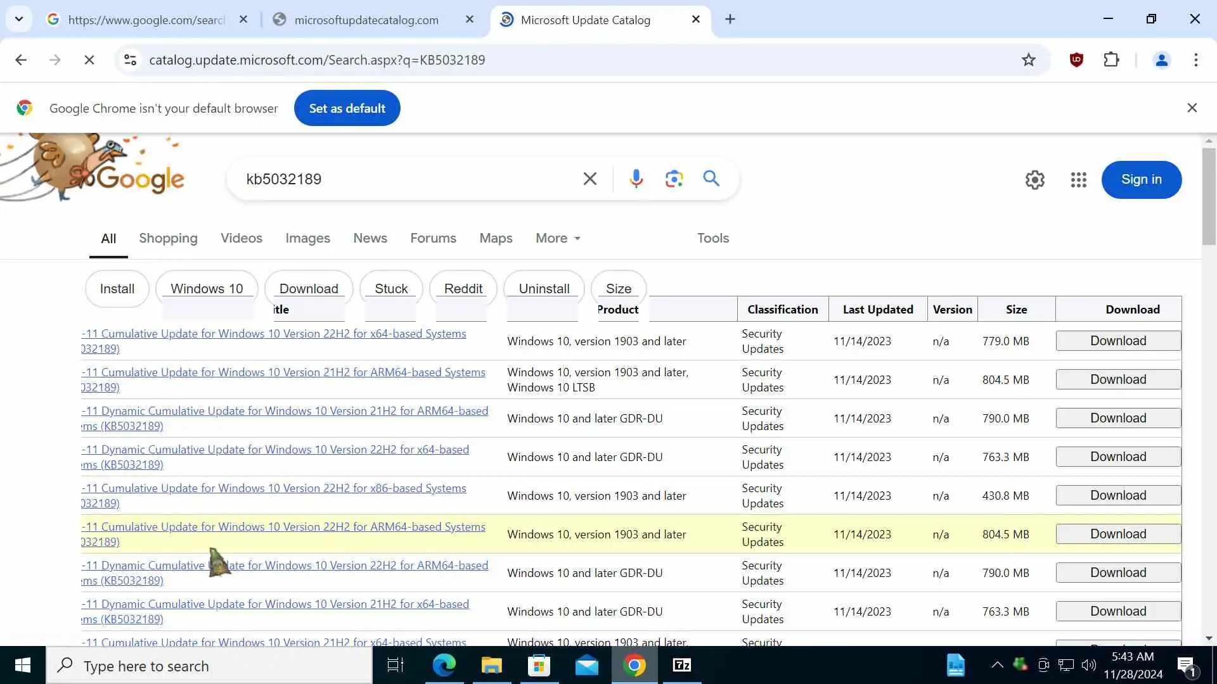Screen dimensions: 1217x684
Task: Click the Set as default button
Action: (x=347, y=108)
